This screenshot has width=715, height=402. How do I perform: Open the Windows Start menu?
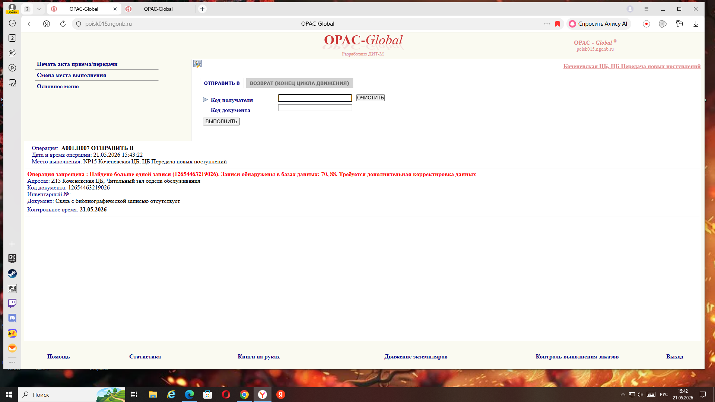(x=9, y=395)
